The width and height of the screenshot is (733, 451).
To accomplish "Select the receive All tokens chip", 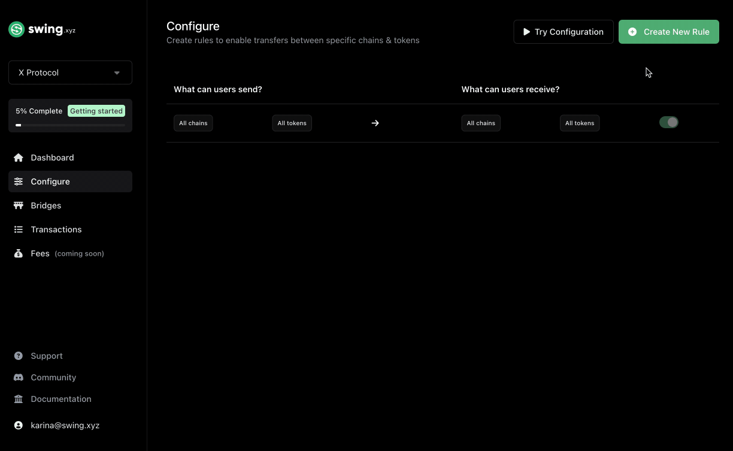I will (579, 123).
